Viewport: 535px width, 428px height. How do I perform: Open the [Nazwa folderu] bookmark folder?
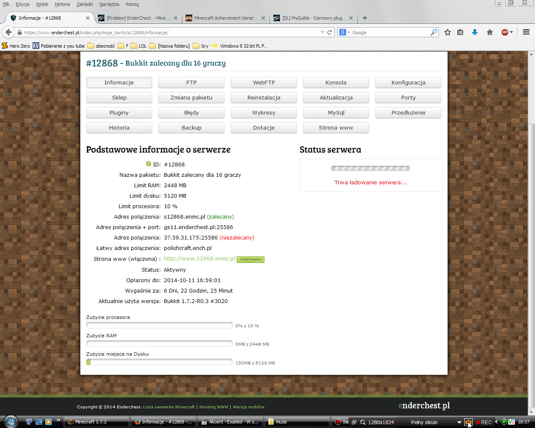169,46
